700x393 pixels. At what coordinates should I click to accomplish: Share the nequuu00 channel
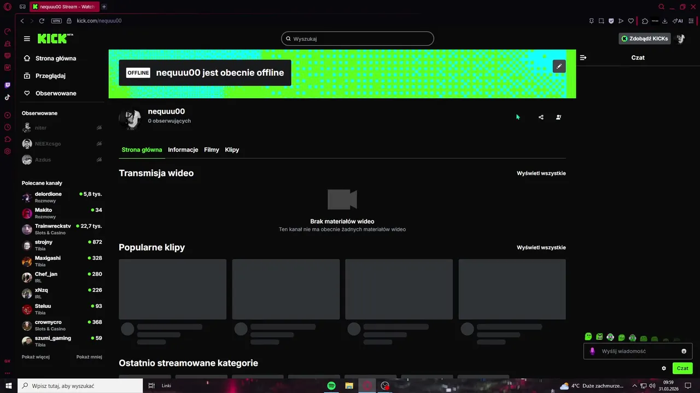tap(541, 117)
